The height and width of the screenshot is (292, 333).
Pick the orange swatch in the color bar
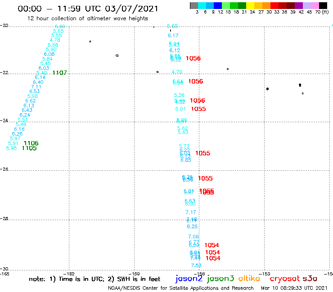coord(266,5)
